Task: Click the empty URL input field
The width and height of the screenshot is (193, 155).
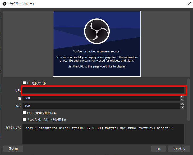Action: tap(103, 90)
